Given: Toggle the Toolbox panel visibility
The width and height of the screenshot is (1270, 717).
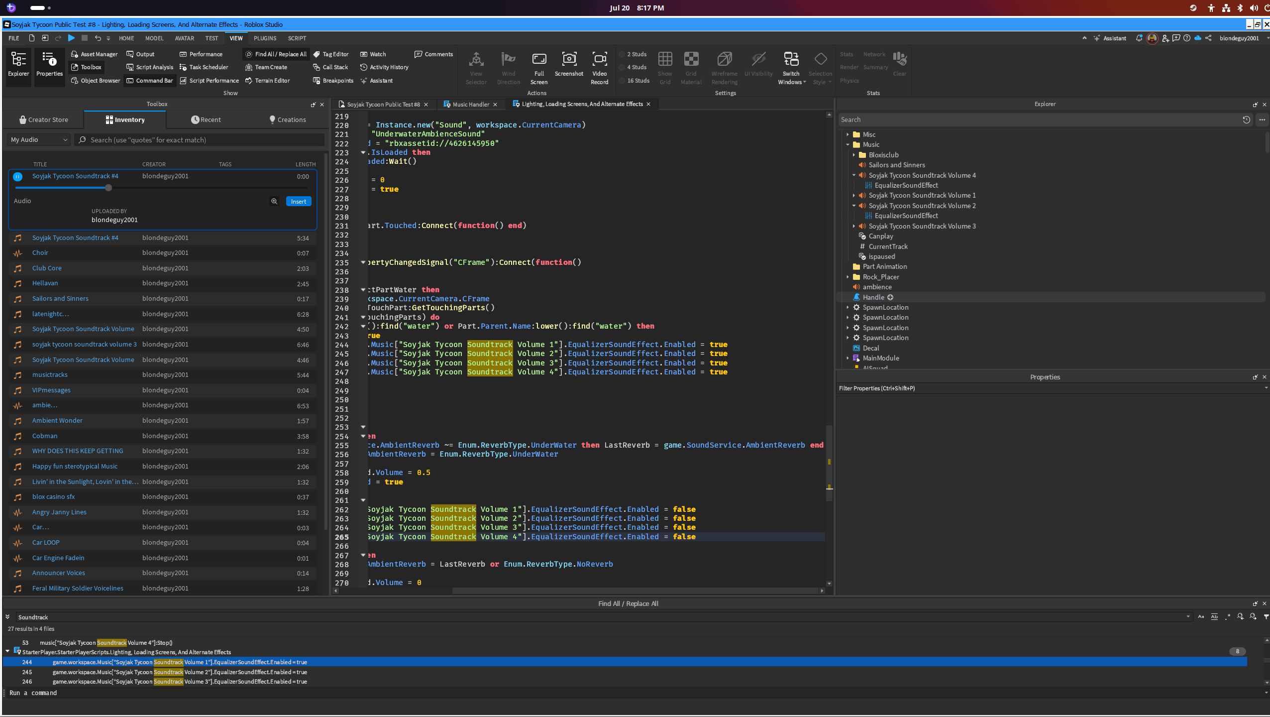Looking at the screenshot, I should point(86,67).
